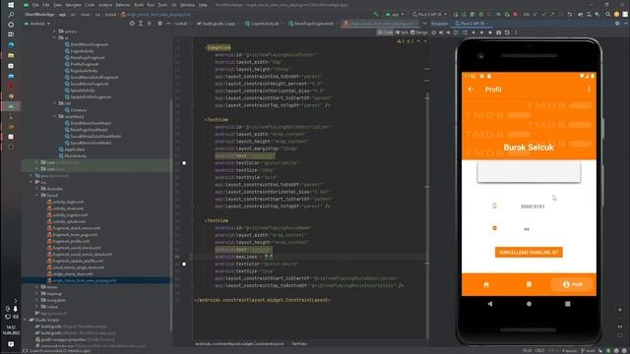This screenshot has height=354, width=630.
Task: Tap the Android recents square button
Action: point(567,304)
